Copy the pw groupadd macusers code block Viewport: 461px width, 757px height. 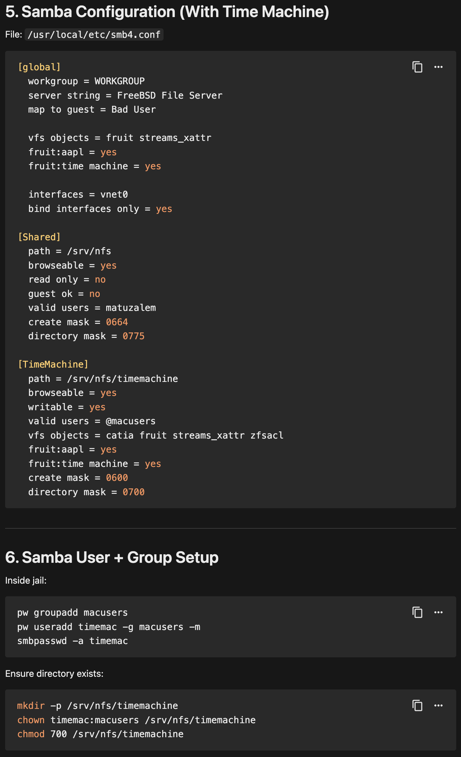pyautogui.click(x=417, y=612)
